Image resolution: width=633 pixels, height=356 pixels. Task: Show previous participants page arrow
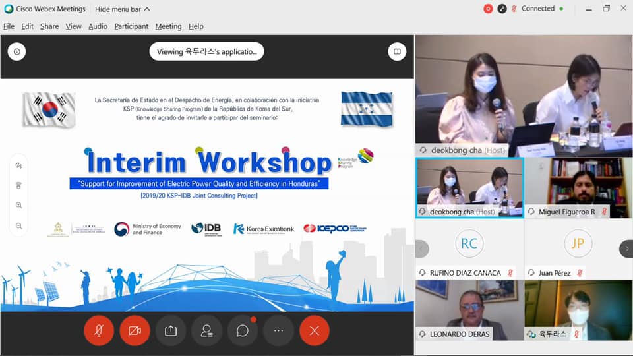tap(421, 249)
